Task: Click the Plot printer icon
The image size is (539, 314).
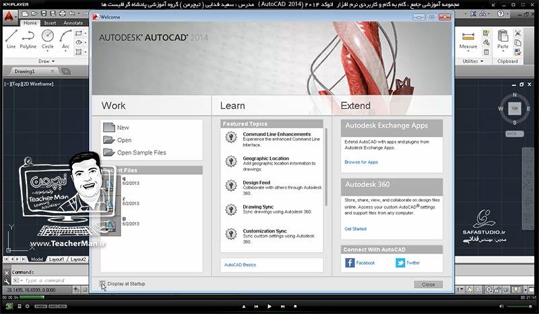Action: [x=63, y=13]
